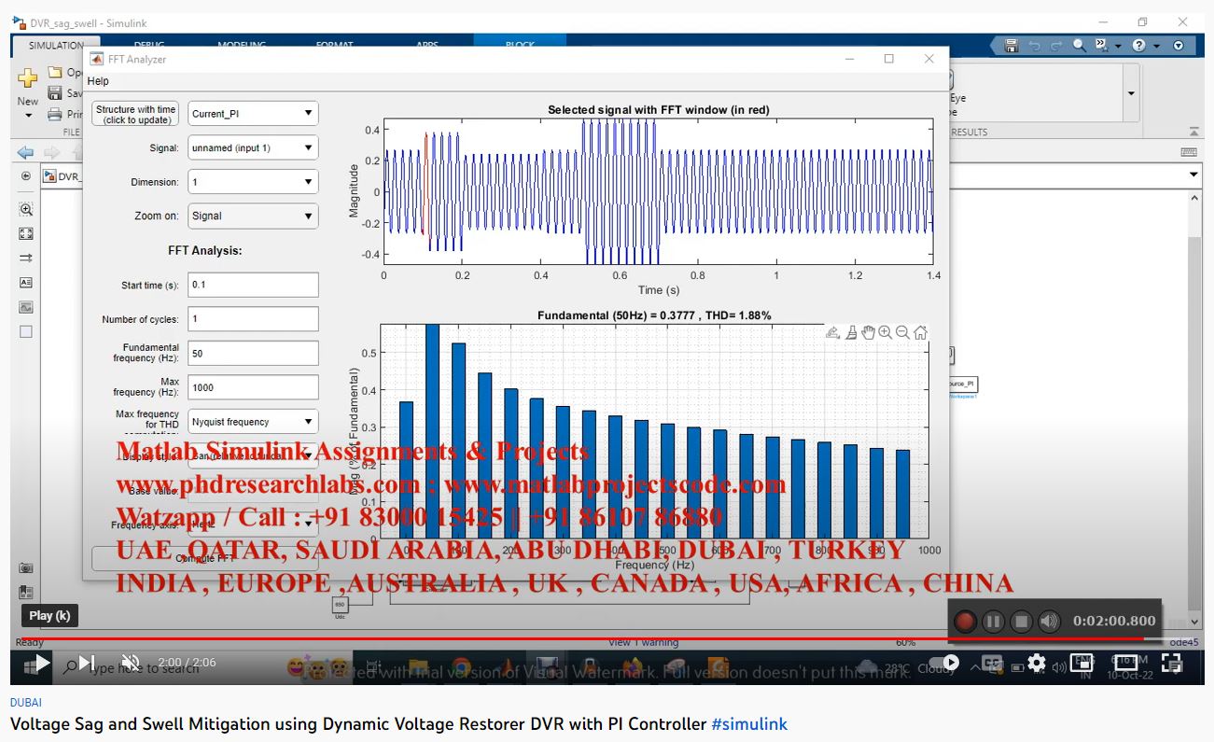Click inside the Start time input field
This screenshot has height=742, width=1214.
(253, 285)
